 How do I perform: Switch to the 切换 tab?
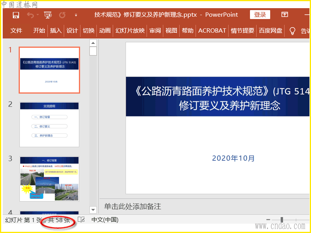tap(89, 31)
